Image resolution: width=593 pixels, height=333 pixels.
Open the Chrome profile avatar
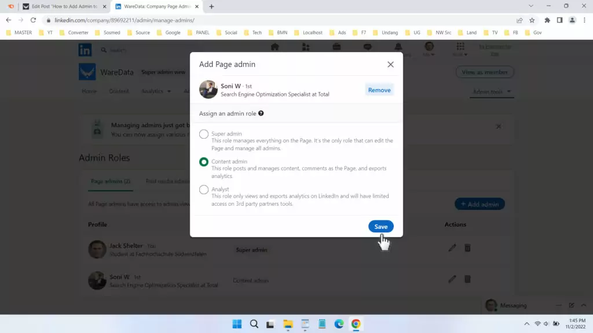coord(572,20)
